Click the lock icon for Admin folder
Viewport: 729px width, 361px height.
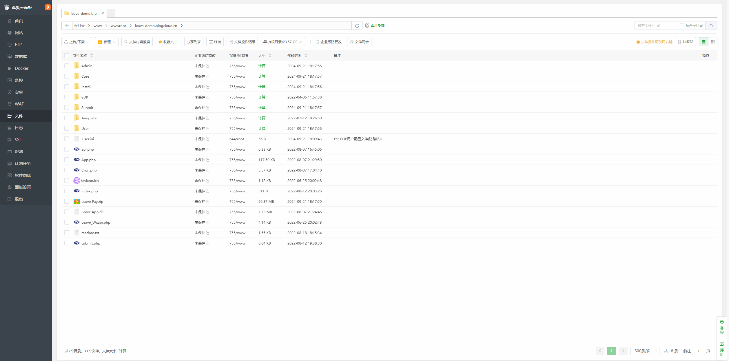pyautogui.click(x=208, y=66)
